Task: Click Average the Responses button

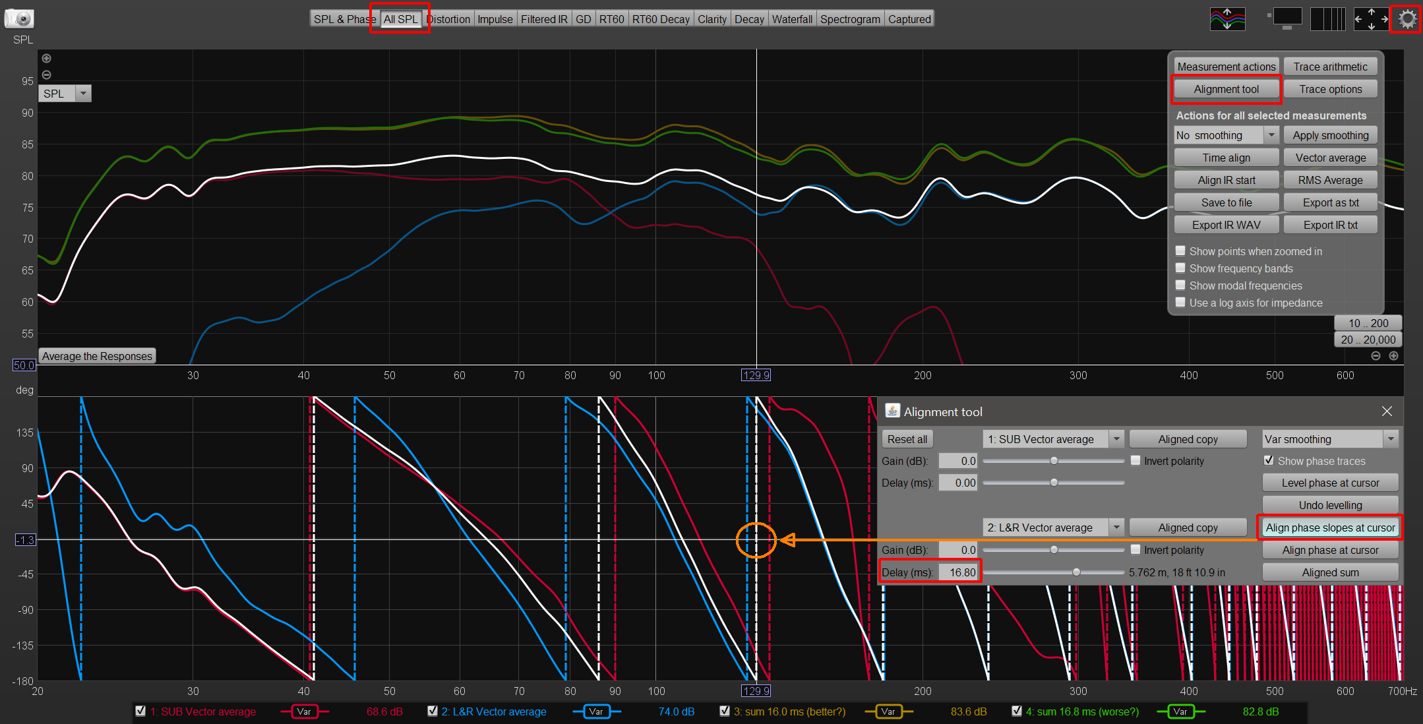Action: (x=98, y=356)
